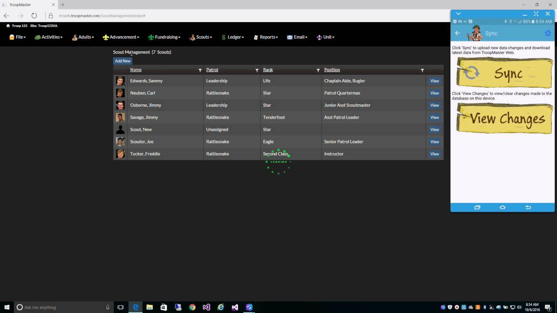Open Windows Store from the taskbar
Image resolution: width=557 pixels, height=313 pixels.
164,307
